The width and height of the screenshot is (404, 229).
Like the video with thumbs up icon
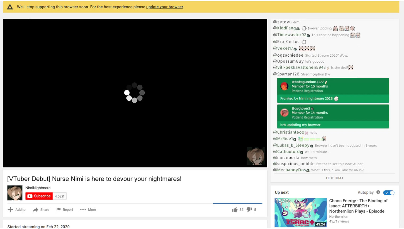(235, 210)
